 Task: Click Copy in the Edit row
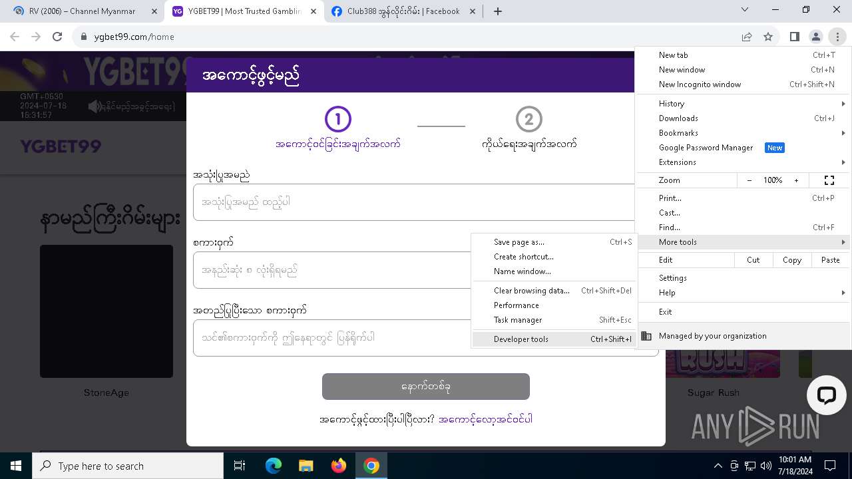click(792, 260)
